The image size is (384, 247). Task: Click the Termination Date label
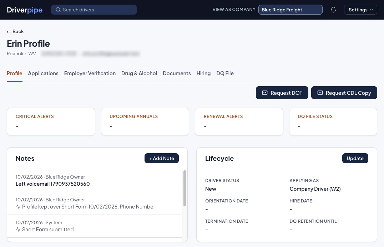[227, 221]
